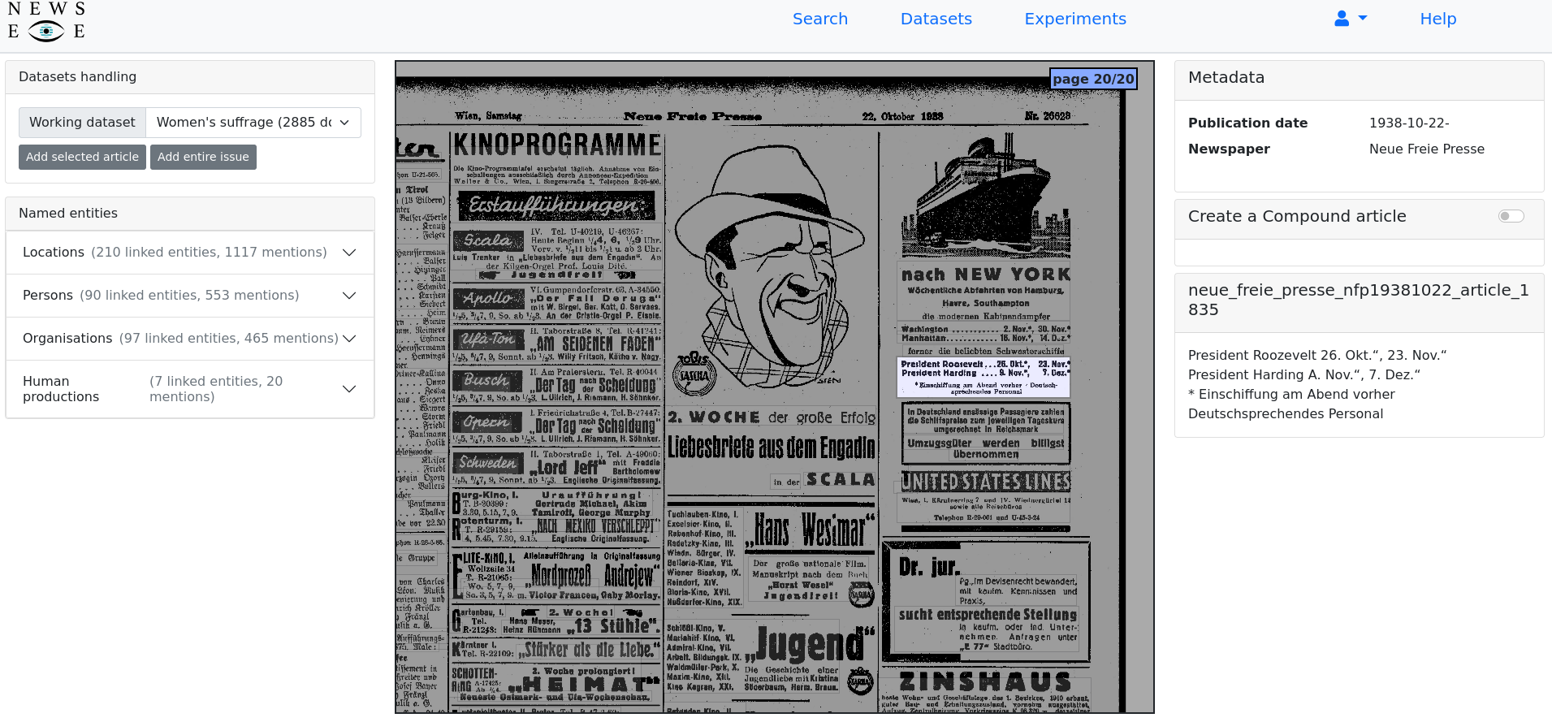Expand the Organisations named entities

190,339
